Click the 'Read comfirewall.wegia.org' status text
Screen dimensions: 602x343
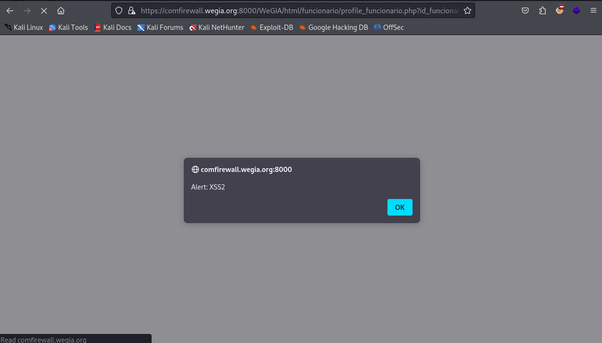point(44,340)
